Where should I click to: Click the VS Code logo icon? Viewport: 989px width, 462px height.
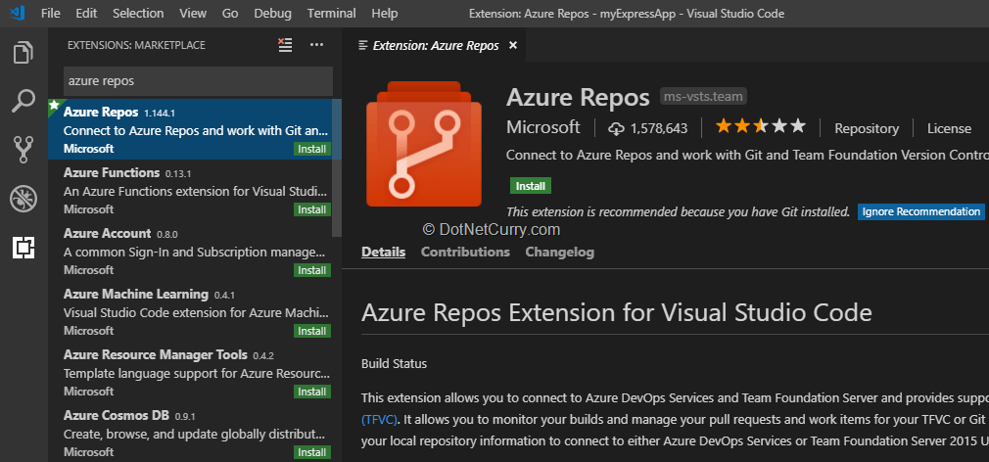17,13
